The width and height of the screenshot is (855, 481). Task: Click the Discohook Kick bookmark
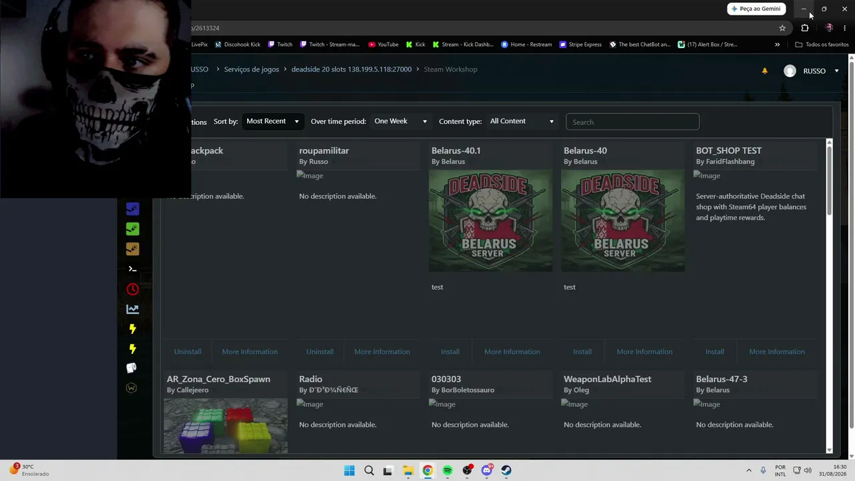[237, 45]
